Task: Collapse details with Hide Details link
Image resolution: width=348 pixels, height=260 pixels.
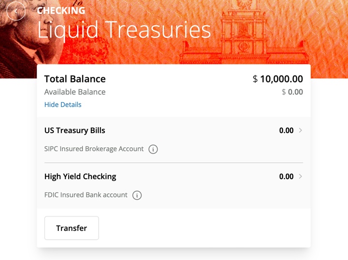Action: 63,105
